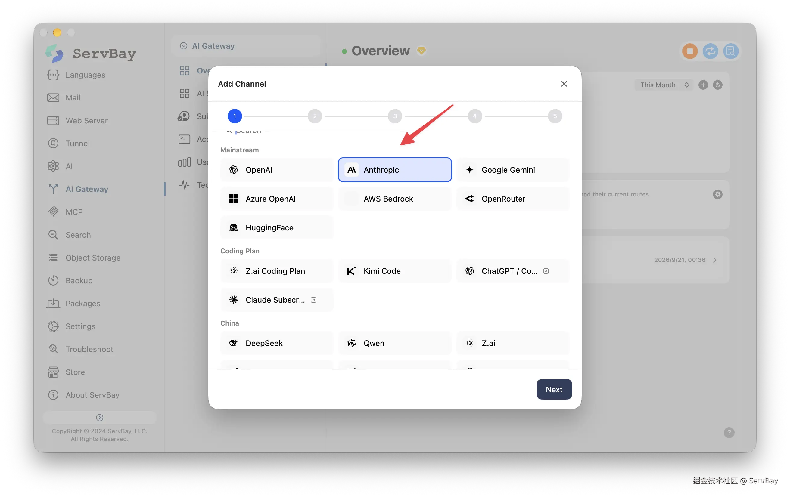
Task: Select the Anthropic provider card
Action: pos(395,170)
